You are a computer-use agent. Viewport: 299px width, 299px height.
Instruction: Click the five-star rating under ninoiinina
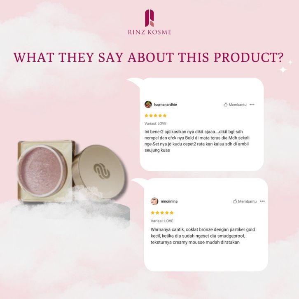[x=162, y=213]
